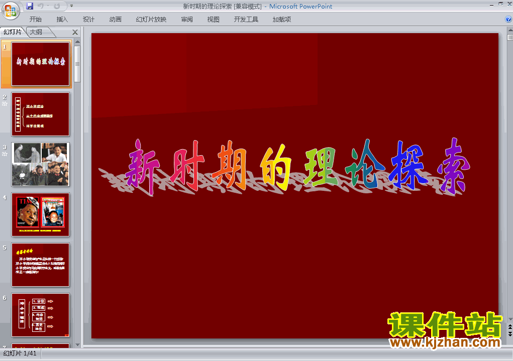Viewport: 513px width, 361px height.
Task: Open the round Office button menu
Action: click(11, 11)
